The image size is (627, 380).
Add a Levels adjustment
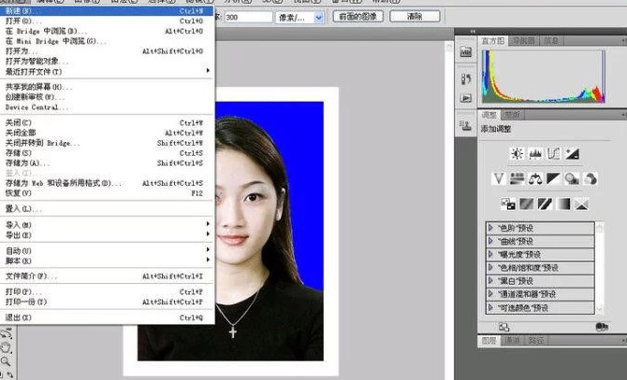(x=535, y=153)
